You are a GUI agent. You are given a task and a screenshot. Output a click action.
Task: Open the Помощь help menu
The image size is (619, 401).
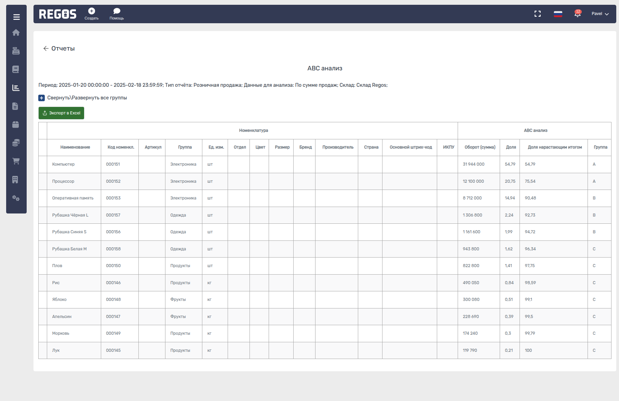(117, 14)
